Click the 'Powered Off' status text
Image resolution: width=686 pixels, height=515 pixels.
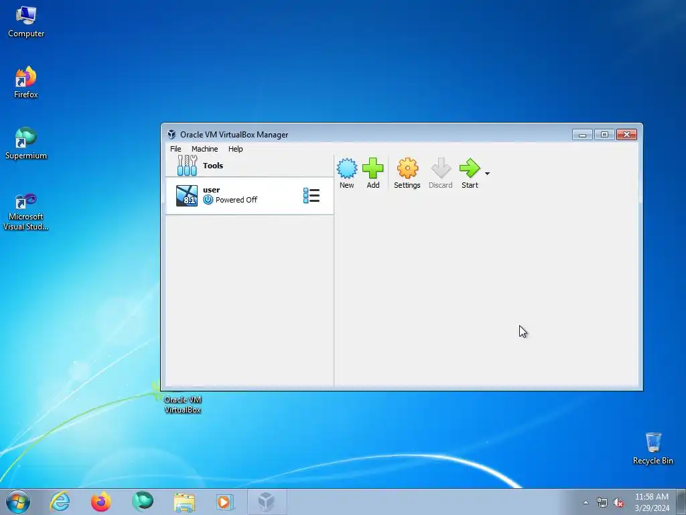point(236,200)
